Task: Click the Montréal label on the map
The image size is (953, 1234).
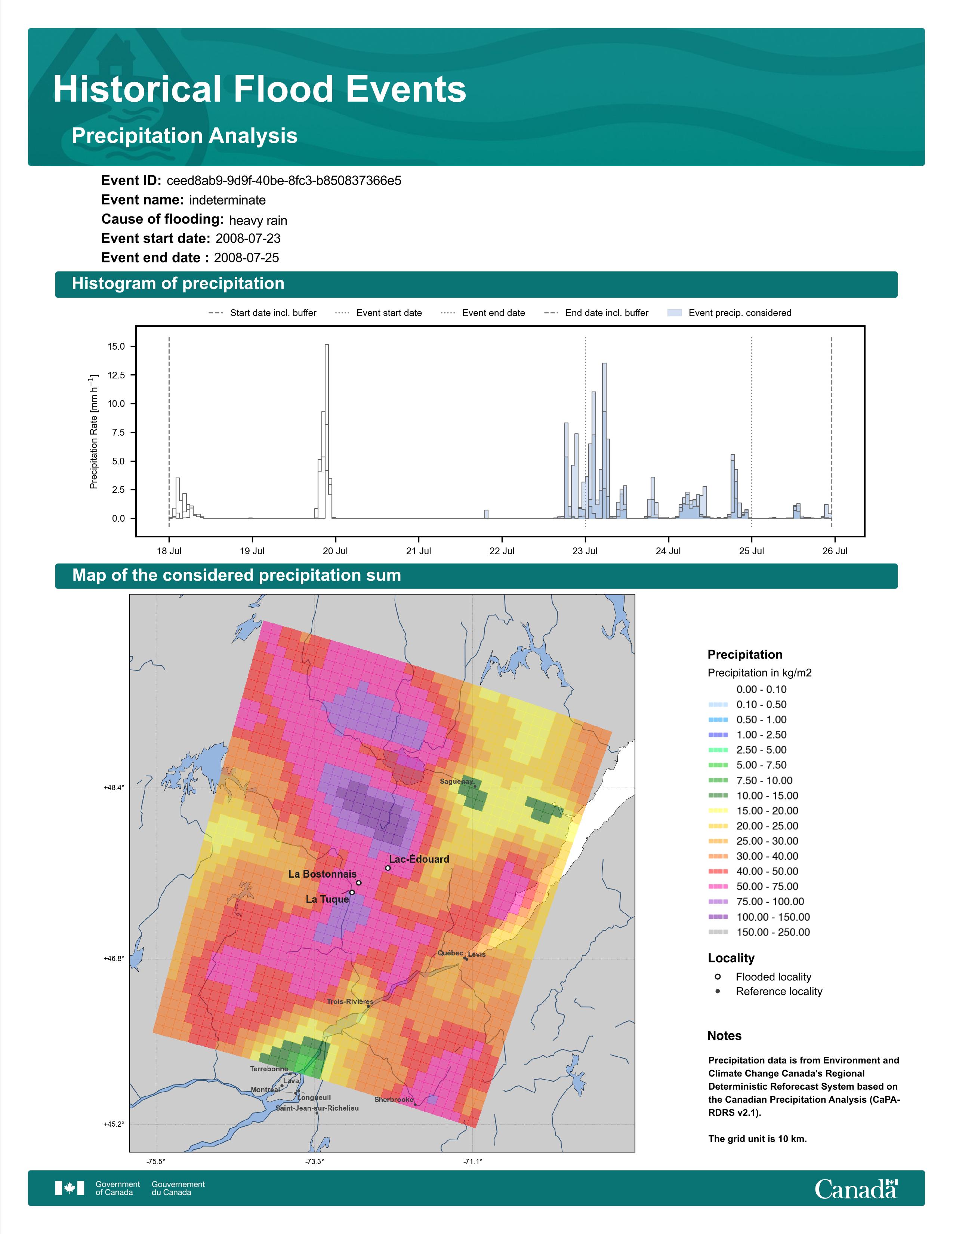Action: click(265, 1089)
